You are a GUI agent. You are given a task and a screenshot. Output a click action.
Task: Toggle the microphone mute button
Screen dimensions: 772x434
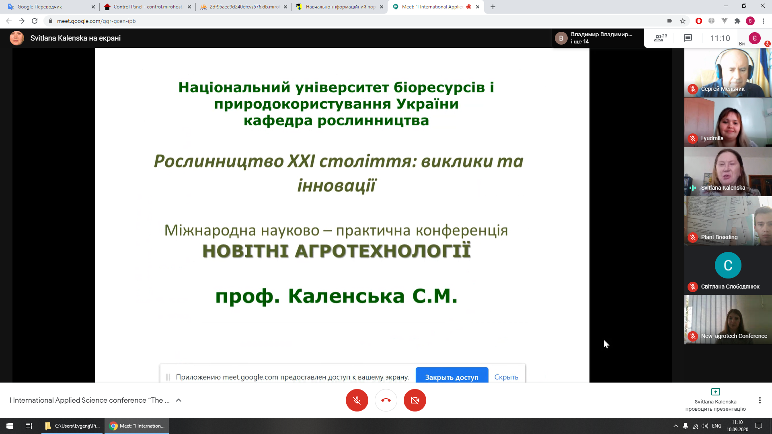[x=357, y=400]
